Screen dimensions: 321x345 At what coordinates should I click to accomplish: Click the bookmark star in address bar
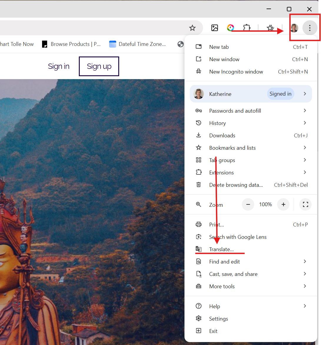pos(192,28)
